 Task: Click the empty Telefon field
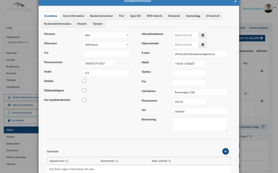pos(189,73)
